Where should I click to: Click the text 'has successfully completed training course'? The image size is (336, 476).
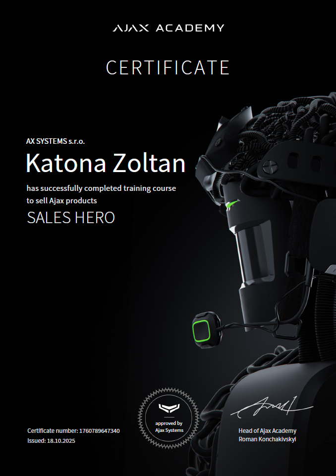click(102, 188)
